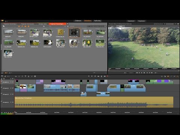Open the library tabs overflow button
The width and height of the screenshot is (180, 135).
point(67,24)
